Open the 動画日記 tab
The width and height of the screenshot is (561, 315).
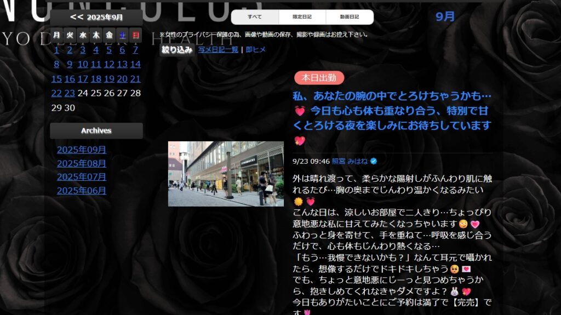click(x=350, y=17)
